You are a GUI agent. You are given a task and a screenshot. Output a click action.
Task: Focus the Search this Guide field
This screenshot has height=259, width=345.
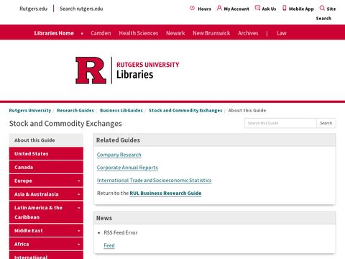click(x=280, y=123)
